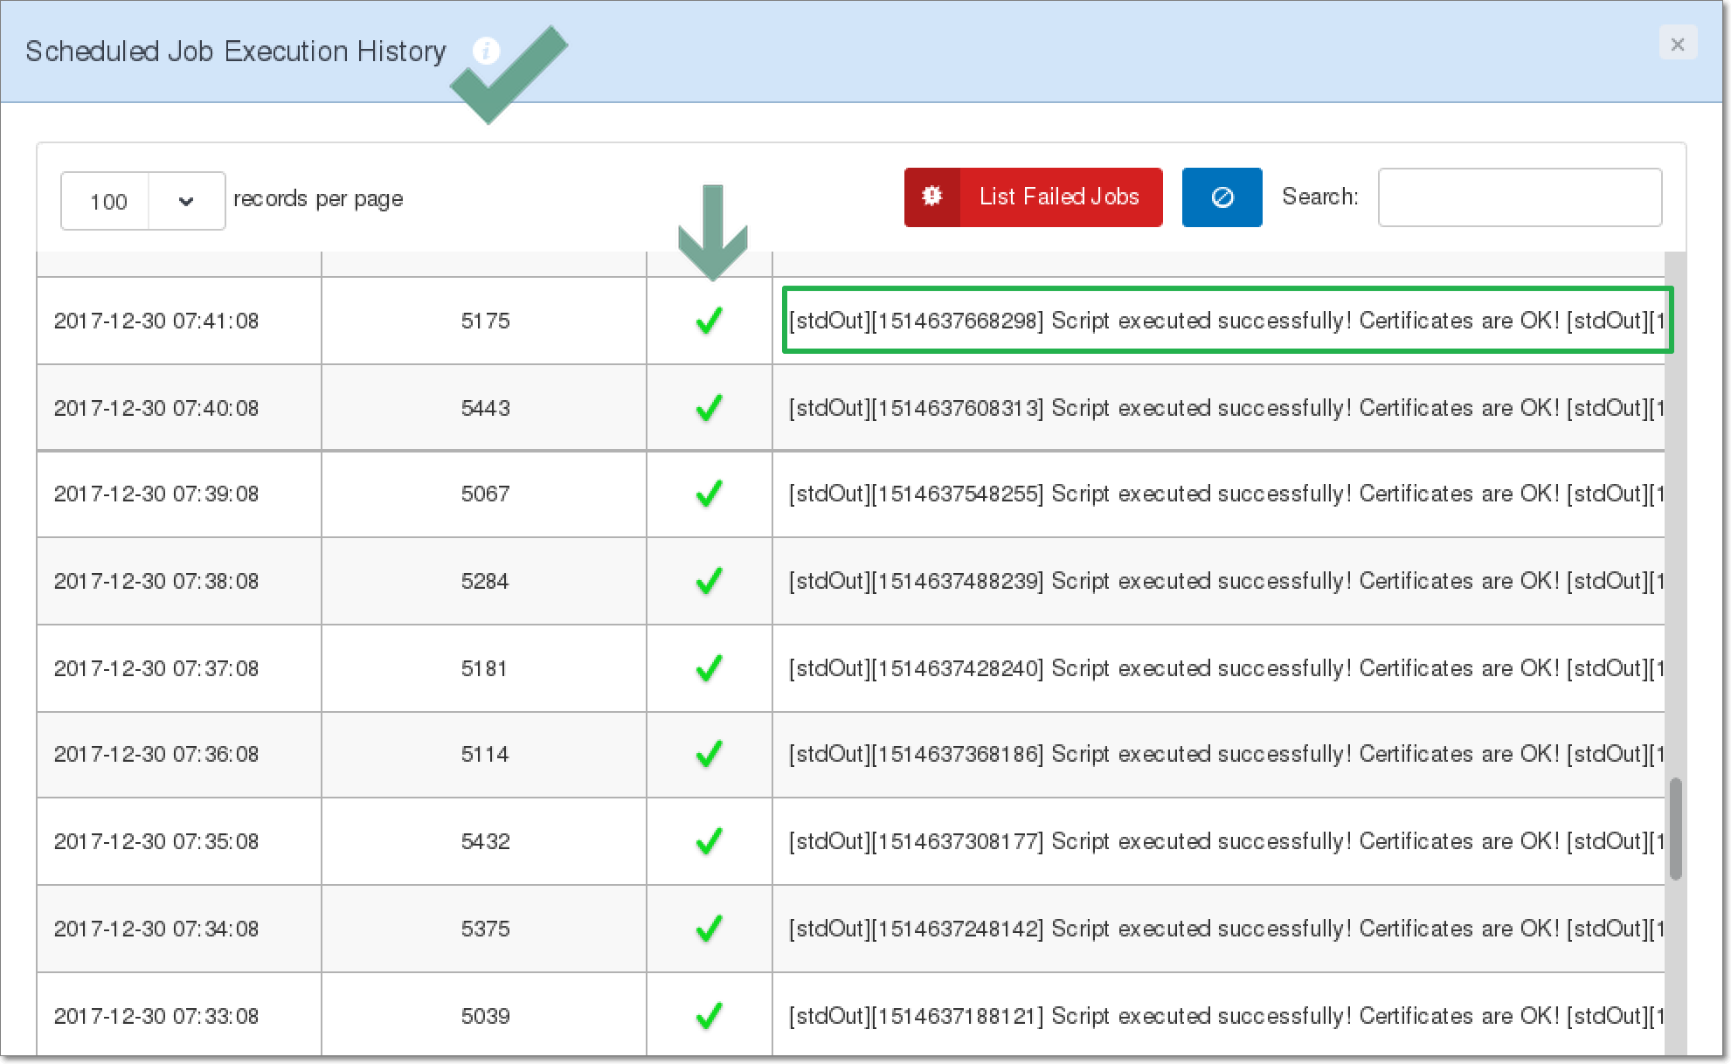The height and width of the screenshot is (1064, 1731).
Task: Select the 2017-12-30 07:34:08 timestamp
Action: pyautogui.click(x=156, y=929)
